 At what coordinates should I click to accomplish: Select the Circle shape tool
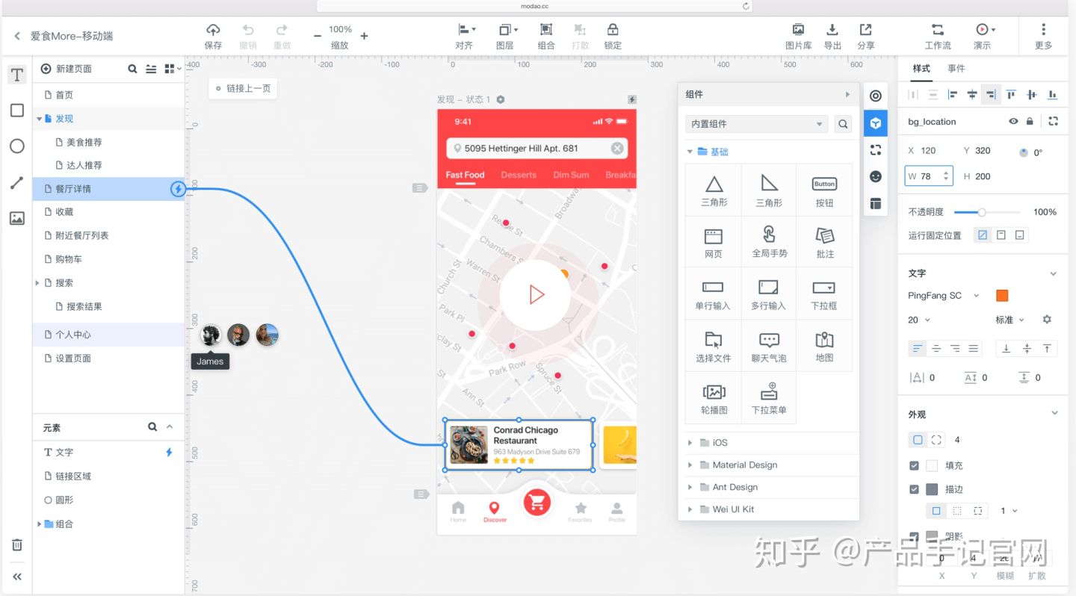tap(16, 146)
